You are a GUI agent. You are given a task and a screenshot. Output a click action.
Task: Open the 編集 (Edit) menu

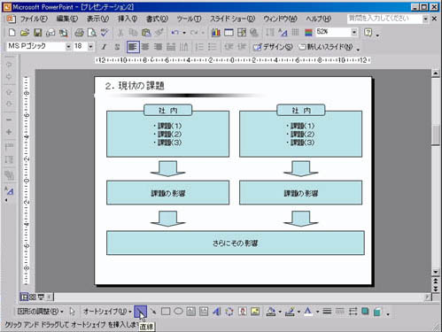pos(67,19)
